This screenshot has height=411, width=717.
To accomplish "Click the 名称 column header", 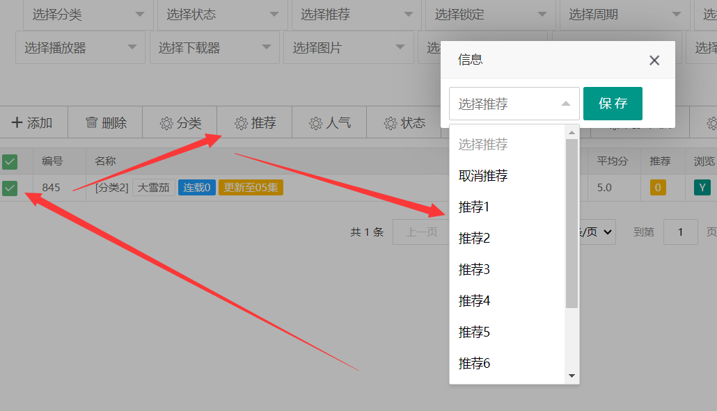I will (105, 161).
